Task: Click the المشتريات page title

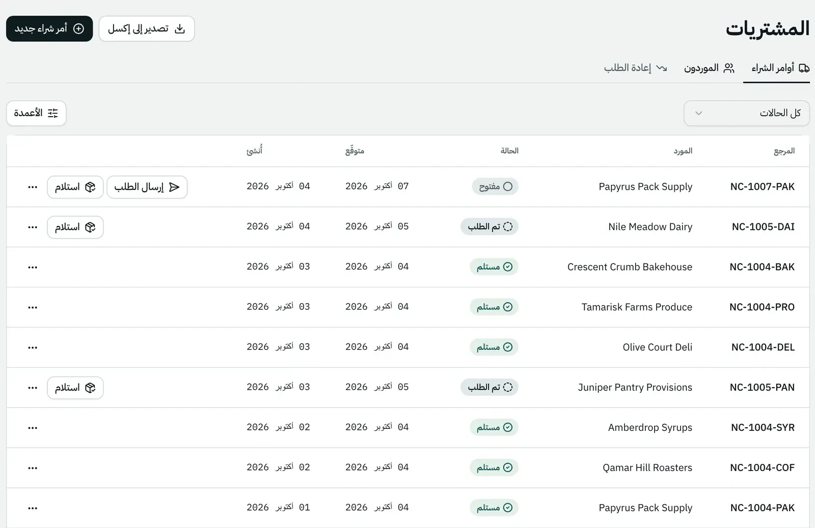Action: click(x=768, y=28)
